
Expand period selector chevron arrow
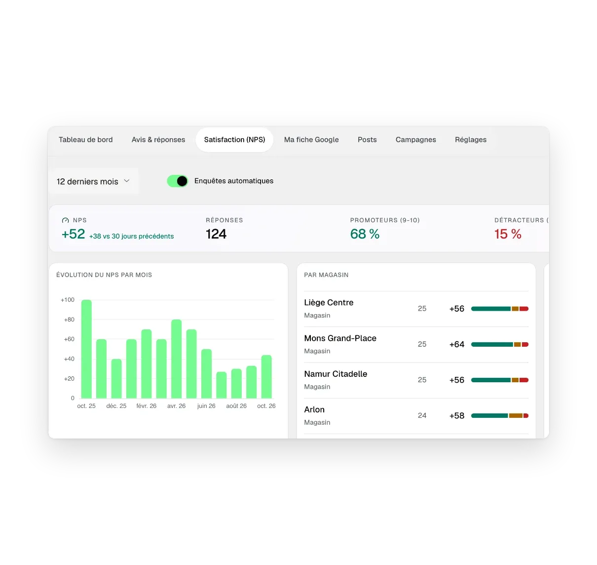[126, 181]
